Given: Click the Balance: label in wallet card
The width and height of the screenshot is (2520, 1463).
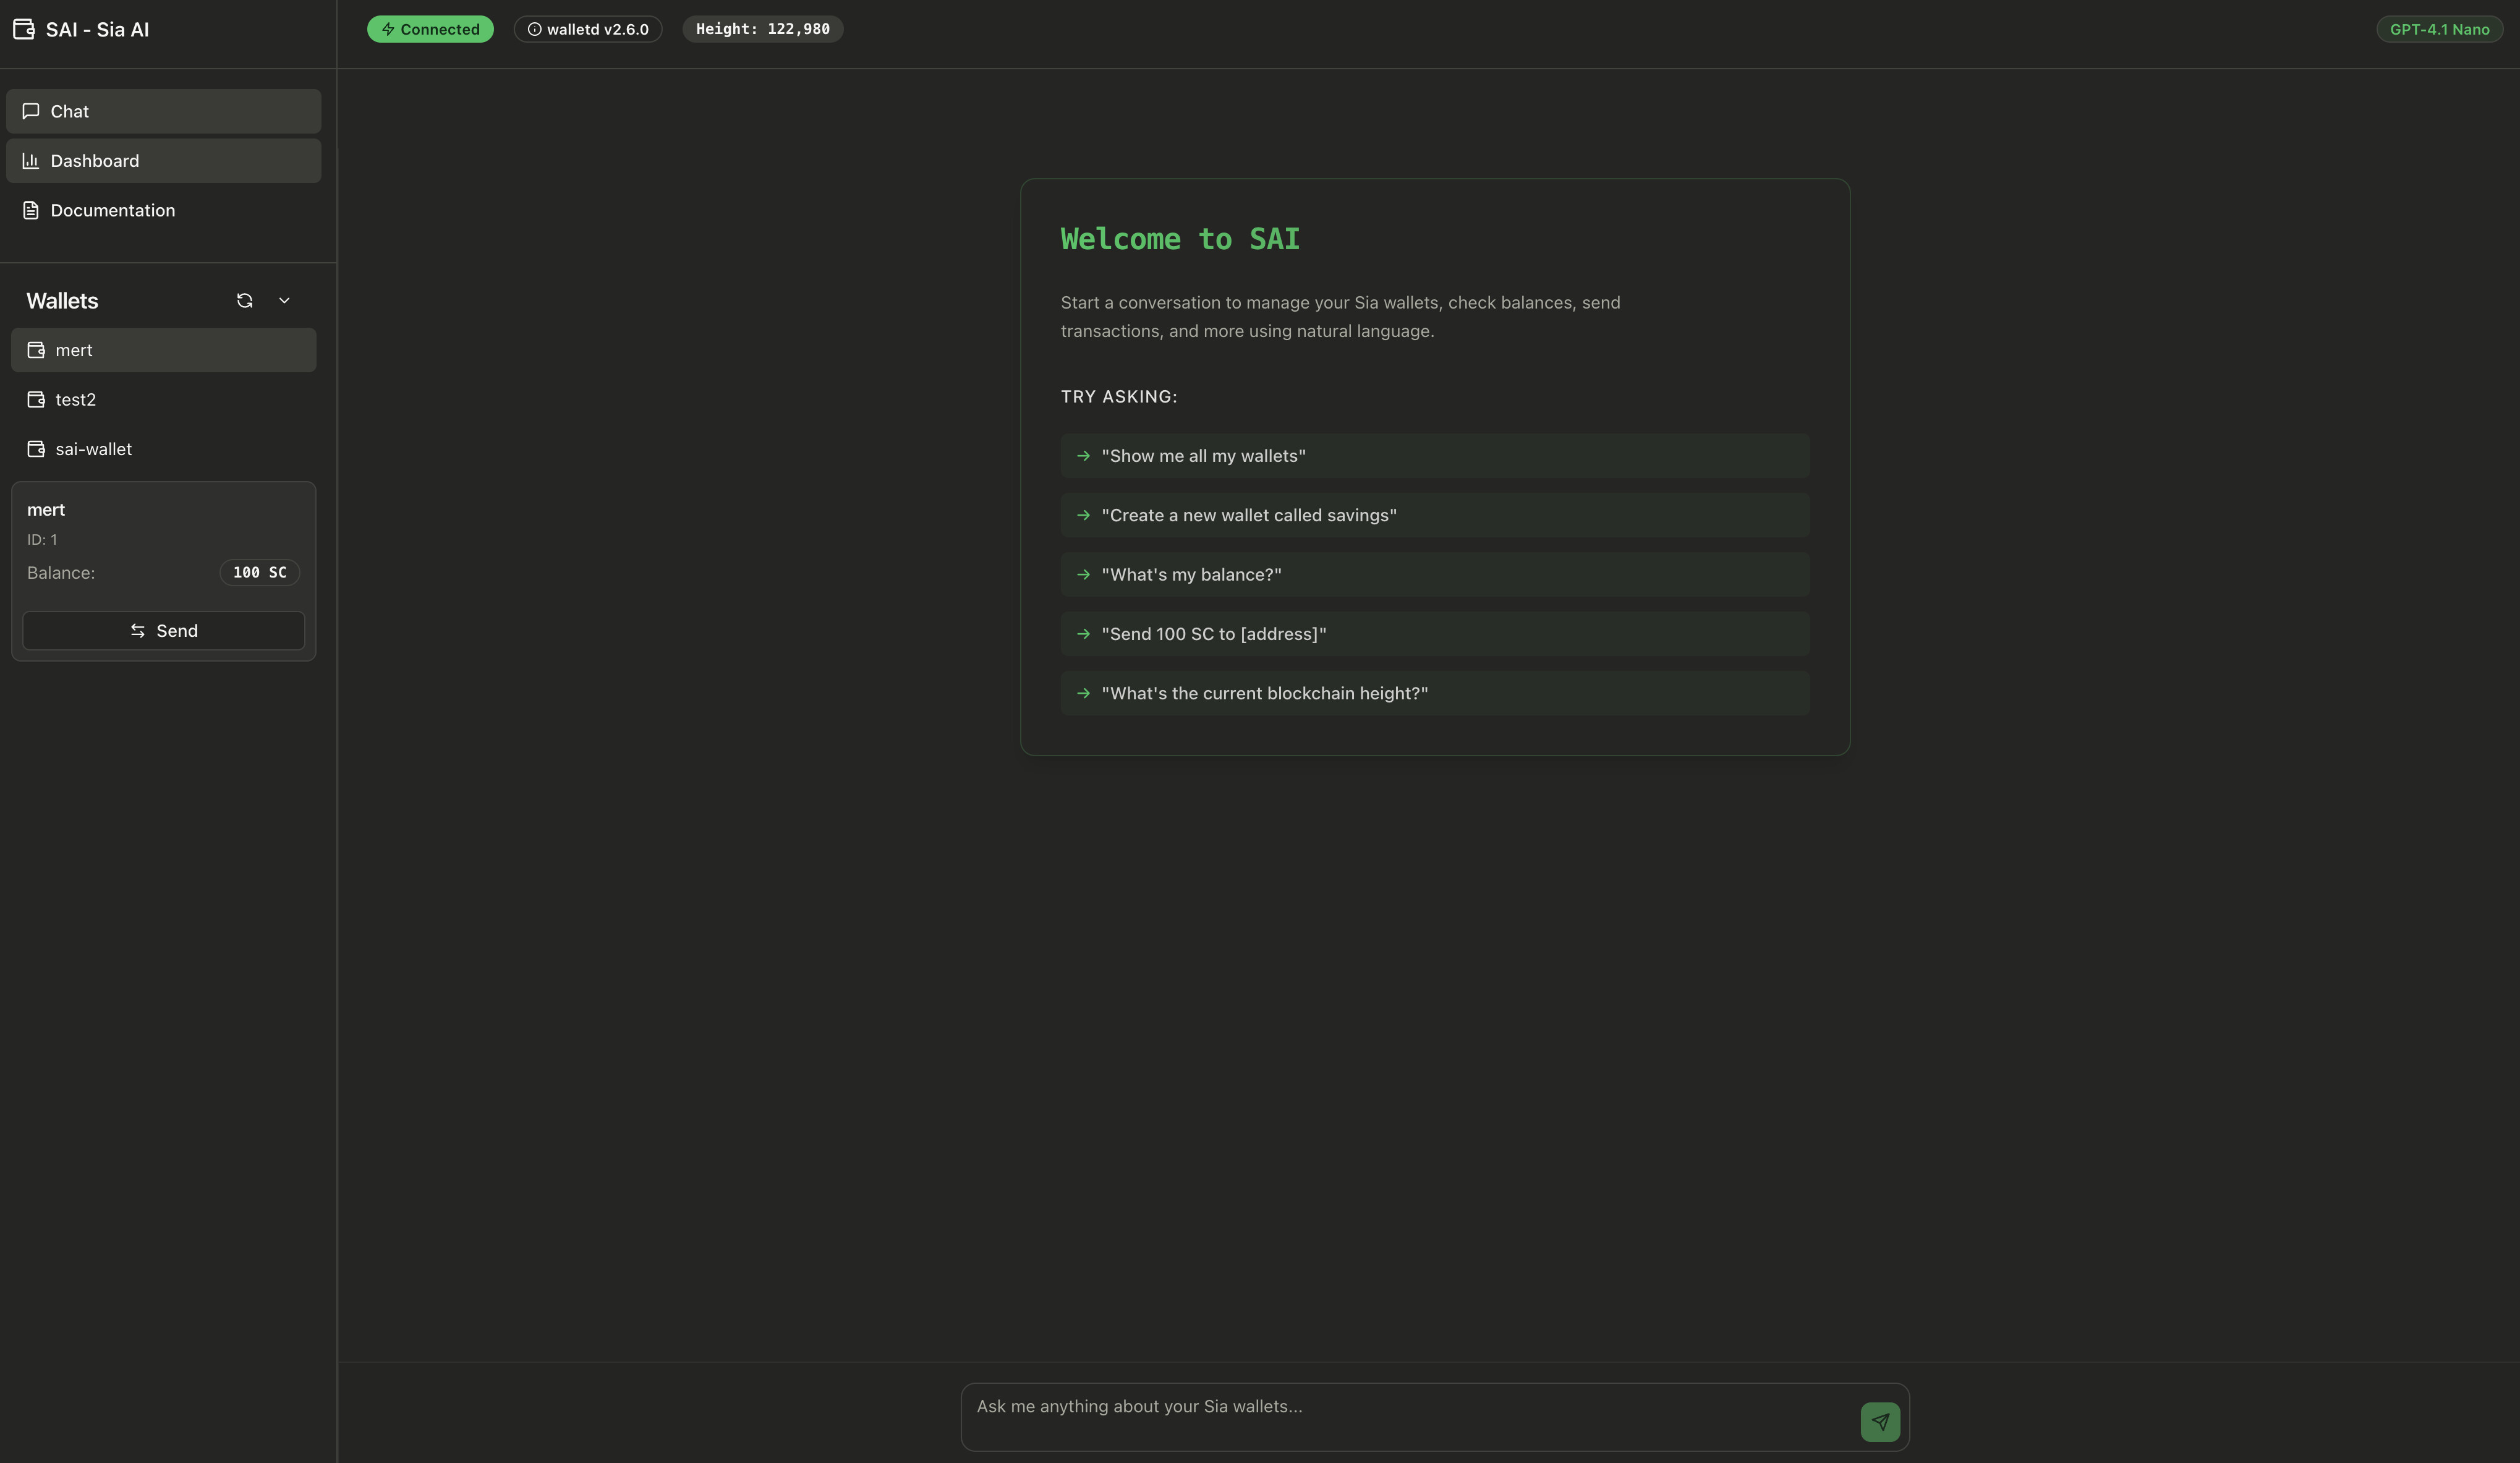Looking at the screenshot, I should [x=61, y=573].
